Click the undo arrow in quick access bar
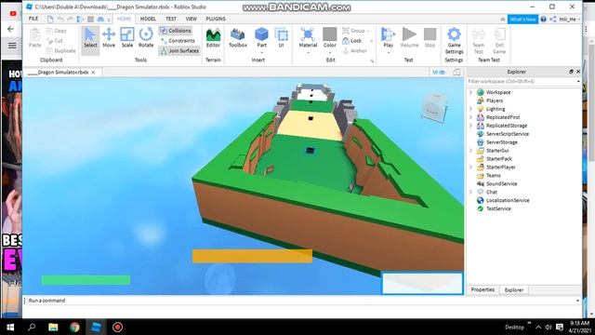This screenshot has height=335, width=595. coord(59,19)
